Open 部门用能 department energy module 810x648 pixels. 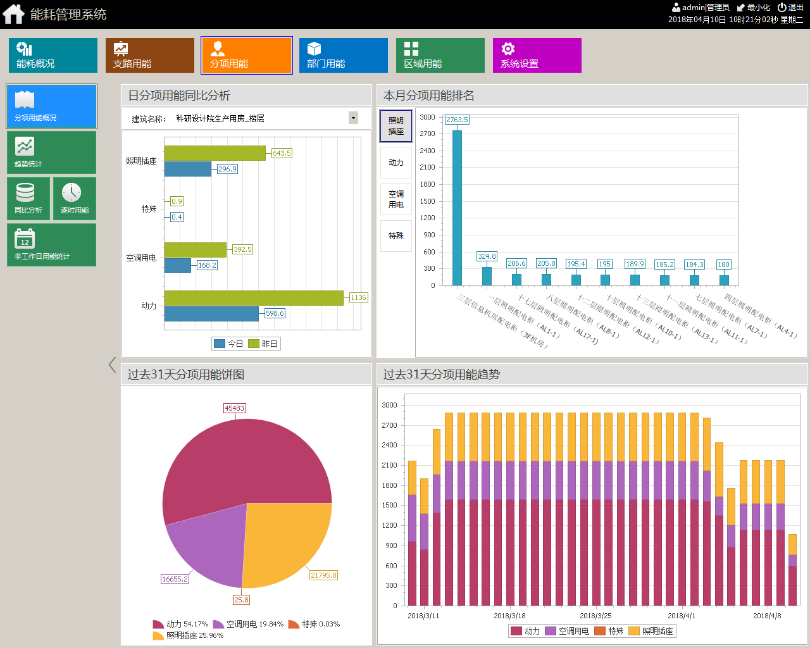click(x=344, y=55)
